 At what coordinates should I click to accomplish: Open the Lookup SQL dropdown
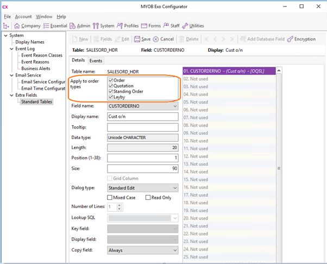(x=175, y=218)
